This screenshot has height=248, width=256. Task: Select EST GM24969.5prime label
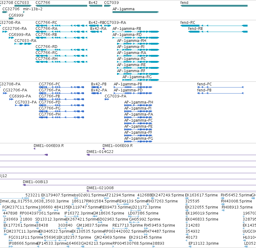[110, 237]
